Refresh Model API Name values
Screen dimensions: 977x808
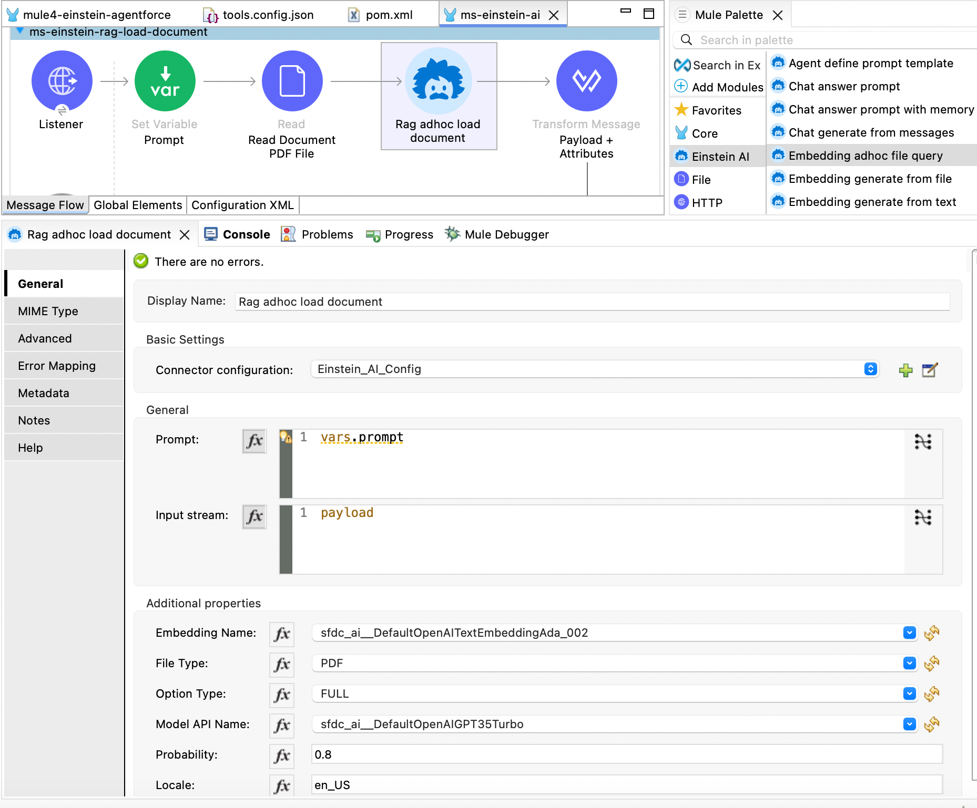click(932, 724)
